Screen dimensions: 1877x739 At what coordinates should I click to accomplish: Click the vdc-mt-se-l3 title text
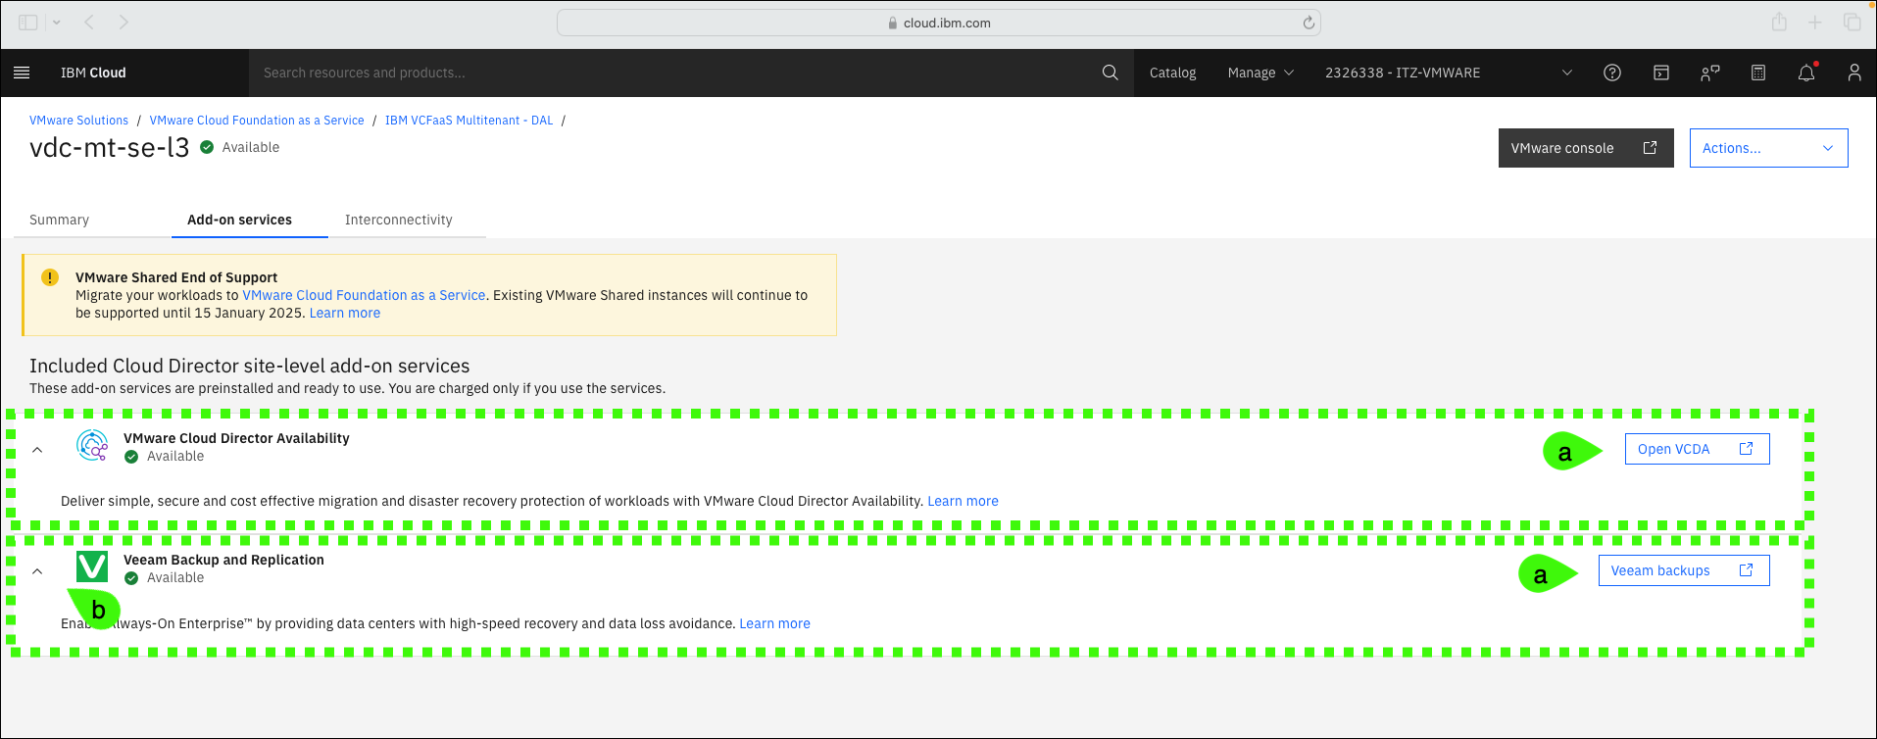[x=109, y=147]
